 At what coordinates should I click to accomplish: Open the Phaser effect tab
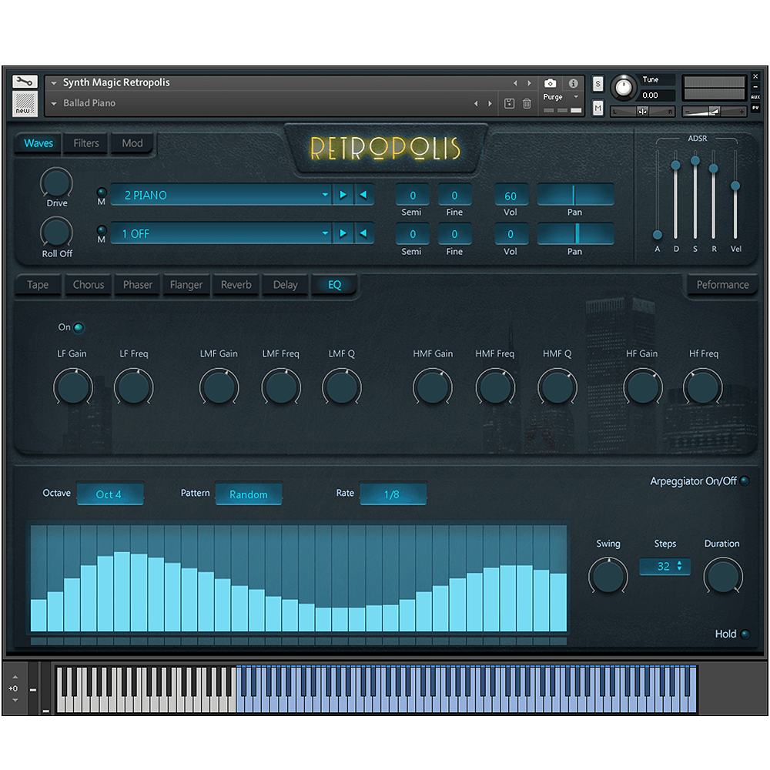pos(138,285)
